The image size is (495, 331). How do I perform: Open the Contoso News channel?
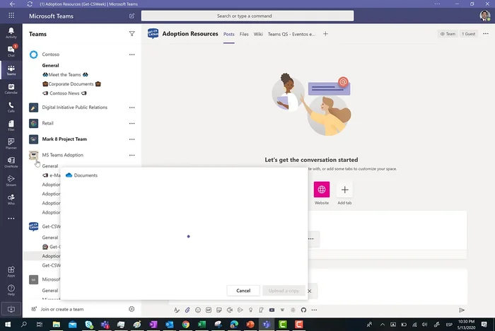point(64,93)
